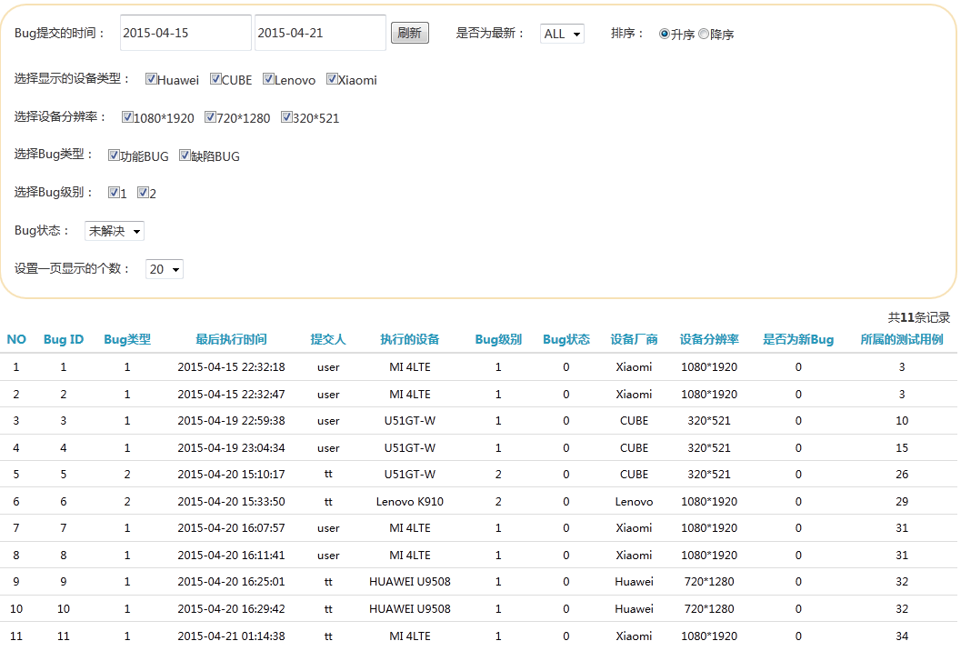Viewport: 971px width, 661px height.
Task: Click test case value 15
Action: pos(902,448)
